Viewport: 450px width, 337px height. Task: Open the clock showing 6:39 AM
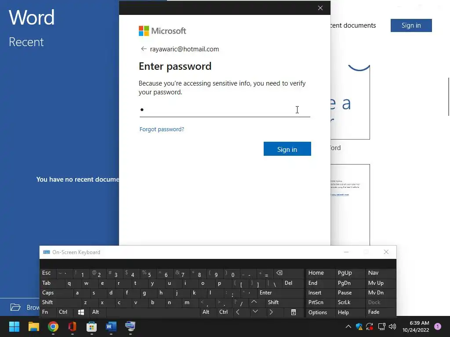[x=416, y=326]
